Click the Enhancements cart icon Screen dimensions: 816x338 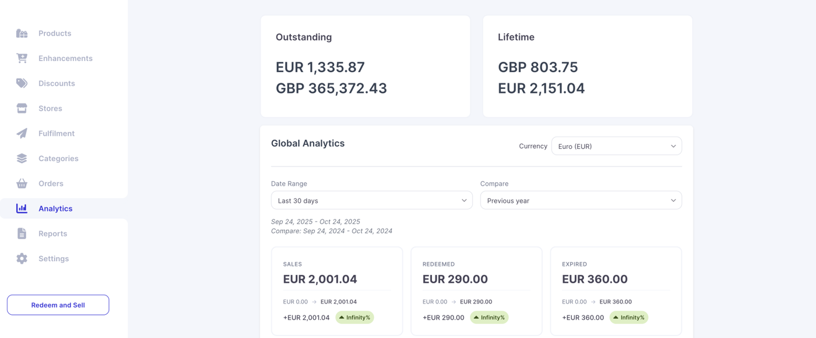(22, 58)
